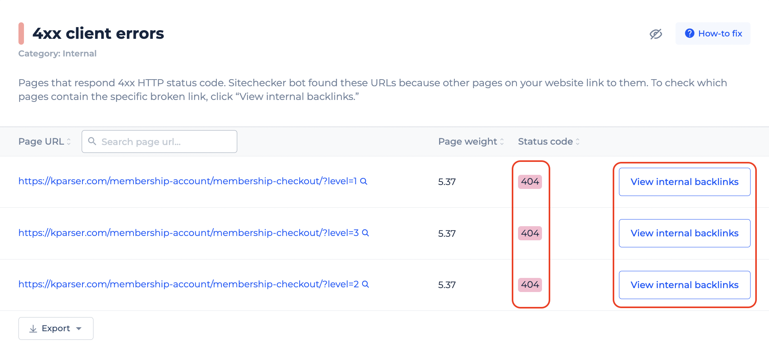769x352 pixels.
Task: Click the 404 badge in first row
Action: pos(530,182)
